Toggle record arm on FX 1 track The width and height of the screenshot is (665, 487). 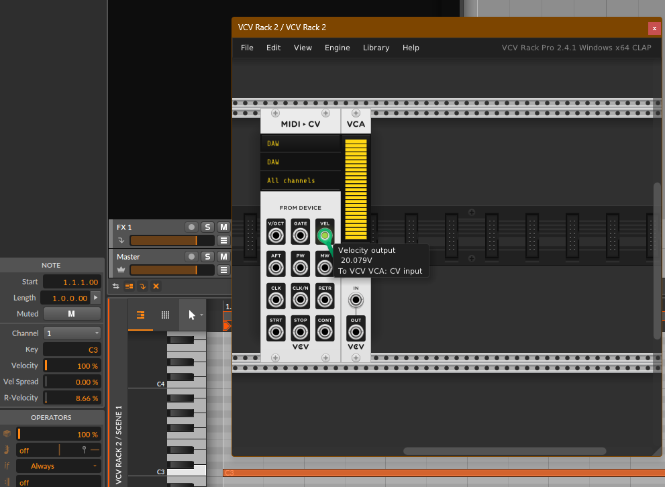[191, 227]
